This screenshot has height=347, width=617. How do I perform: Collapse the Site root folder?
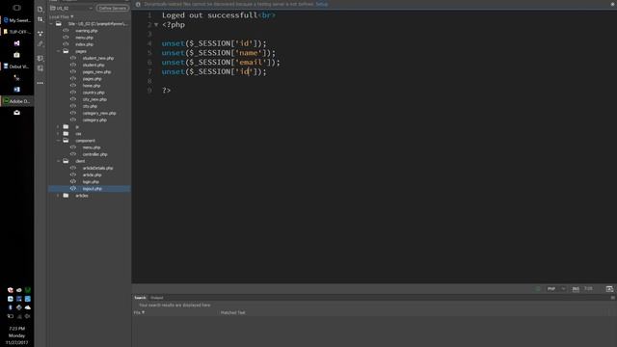coord(51,24)
